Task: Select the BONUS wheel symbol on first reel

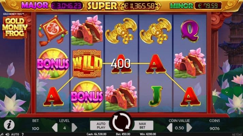Action: 53,64
